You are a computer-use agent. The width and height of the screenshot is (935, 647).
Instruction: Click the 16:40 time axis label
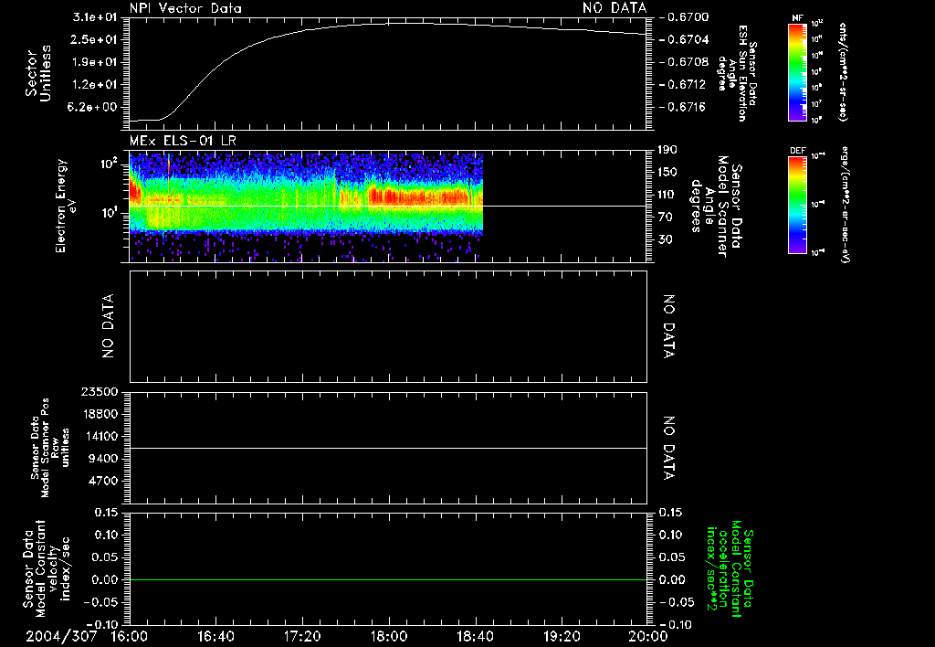[215, 636]
